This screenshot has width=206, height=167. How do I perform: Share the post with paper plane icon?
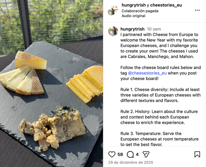146,154
